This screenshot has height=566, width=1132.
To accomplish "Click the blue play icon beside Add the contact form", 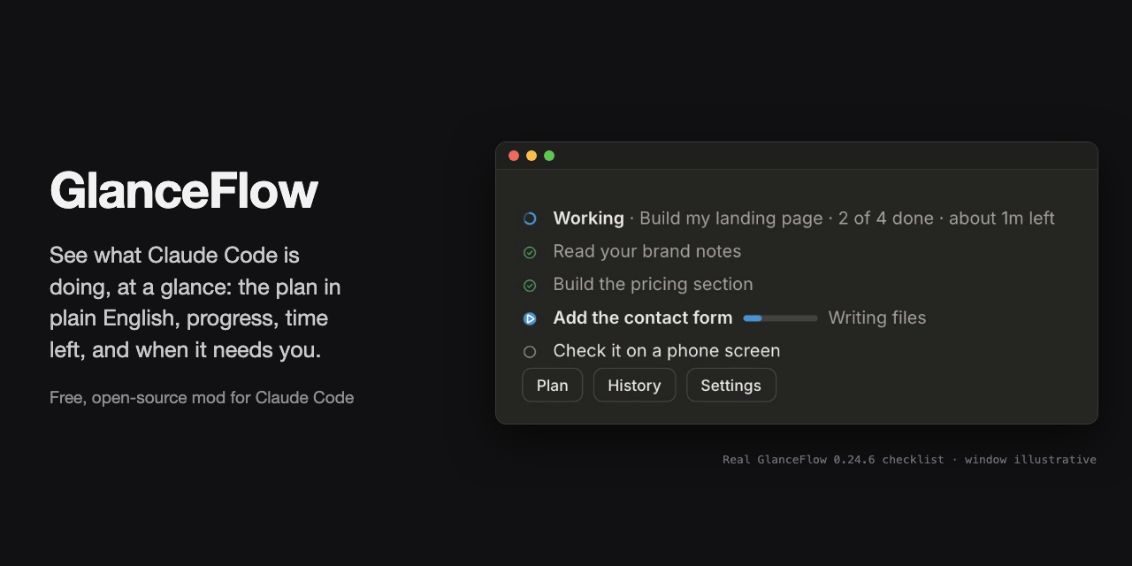I will click(x=530, y=318).
